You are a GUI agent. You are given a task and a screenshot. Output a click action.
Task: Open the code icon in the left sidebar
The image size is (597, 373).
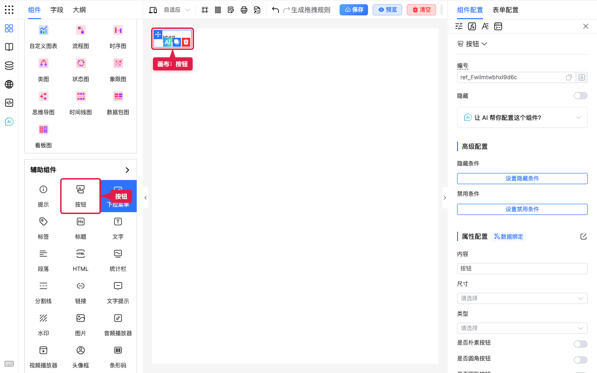pyautogui.click(x=9, y=103)
